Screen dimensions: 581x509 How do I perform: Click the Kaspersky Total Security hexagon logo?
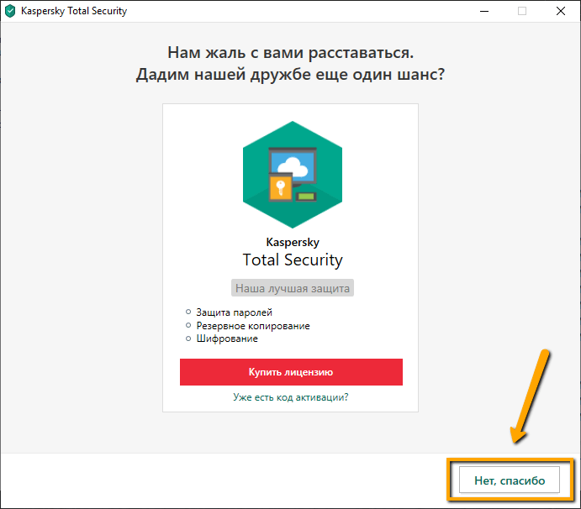click(x=293, y=175)
